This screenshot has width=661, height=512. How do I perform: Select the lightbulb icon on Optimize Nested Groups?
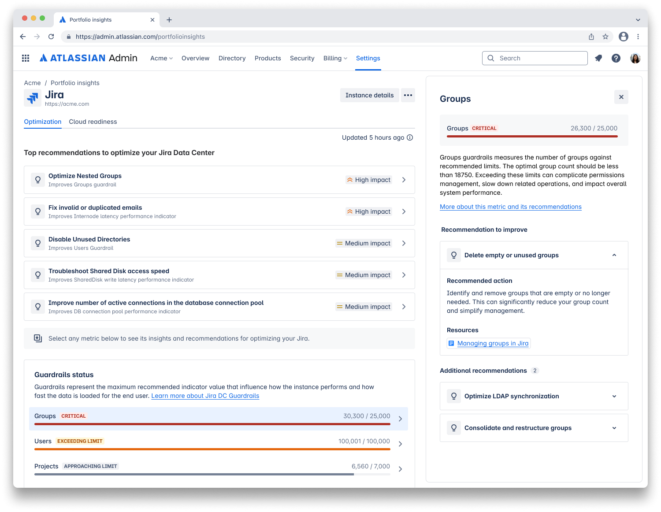point(37,179)
